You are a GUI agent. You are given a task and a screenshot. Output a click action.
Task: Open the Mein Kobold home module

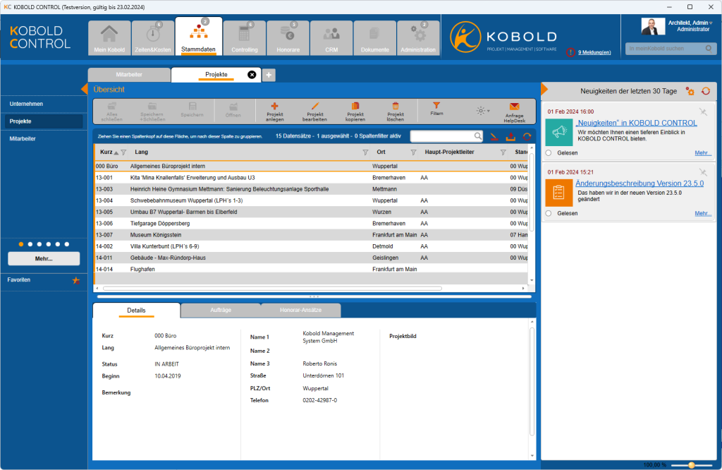tap(109, 38)
